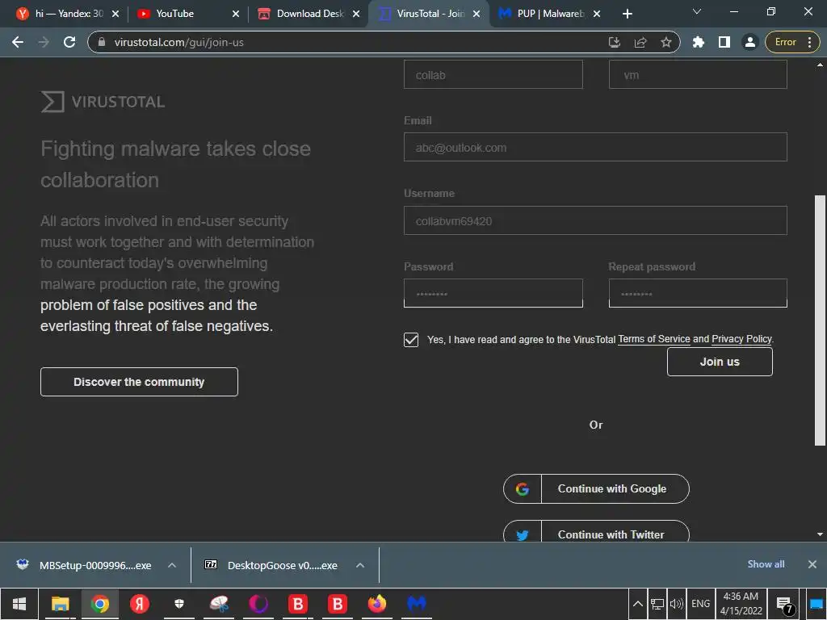Click Discover the community button

(139, 382)
